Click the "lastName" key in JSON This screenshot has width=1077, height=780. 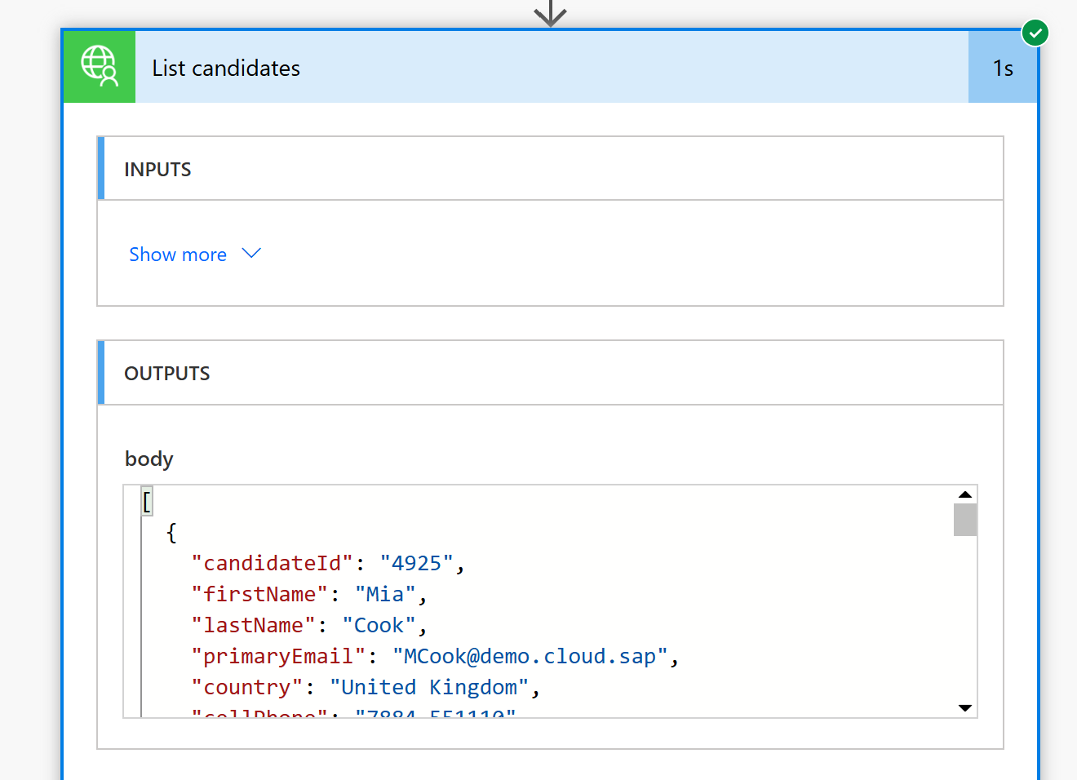pyautogui.click(x=253, y=626)
